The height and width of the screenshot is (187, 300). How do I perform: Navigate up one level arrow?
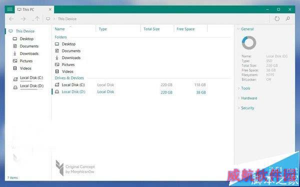pos(36,19)
